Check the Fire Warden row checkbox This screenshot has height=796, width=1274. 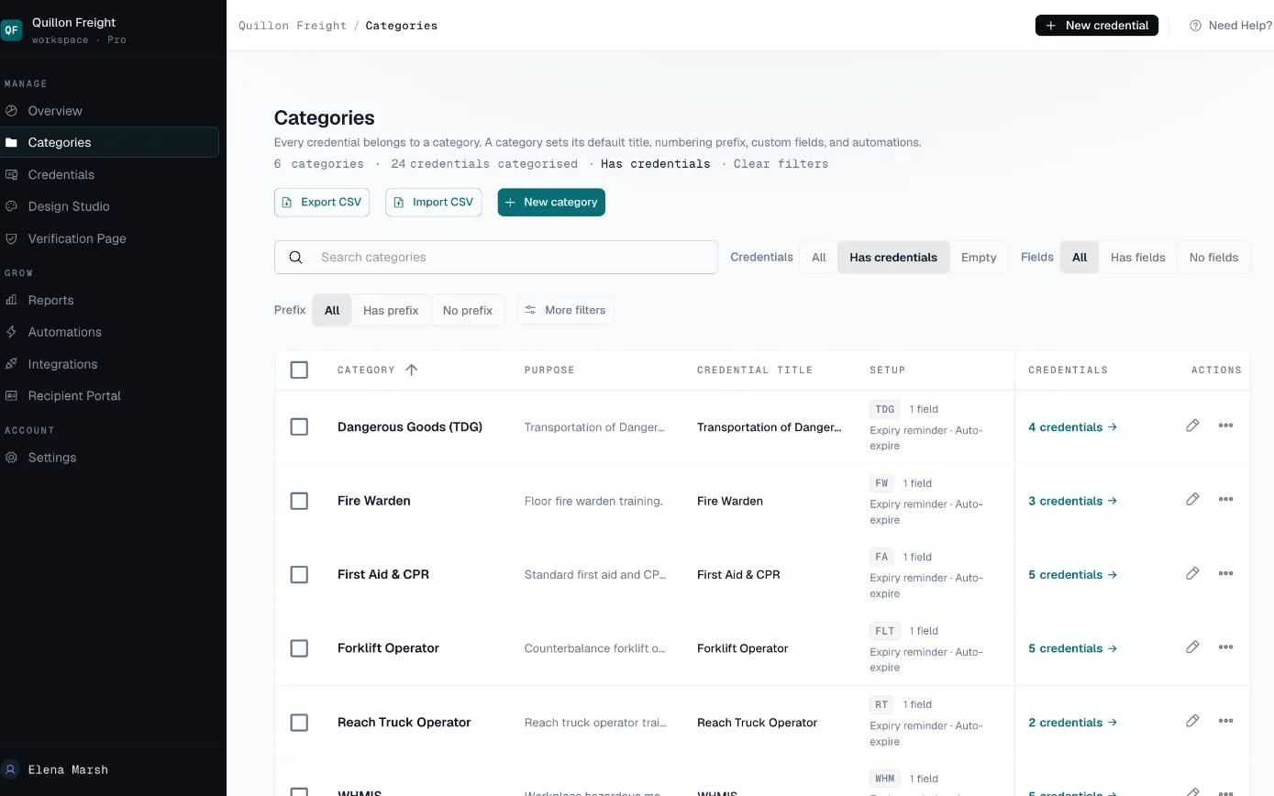[299, 501]
